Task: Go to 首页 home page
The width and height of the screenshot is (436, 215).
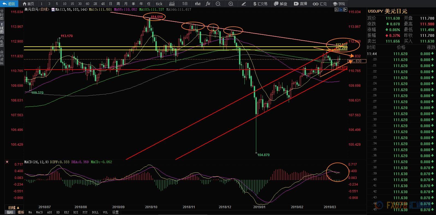Action: 28,4
